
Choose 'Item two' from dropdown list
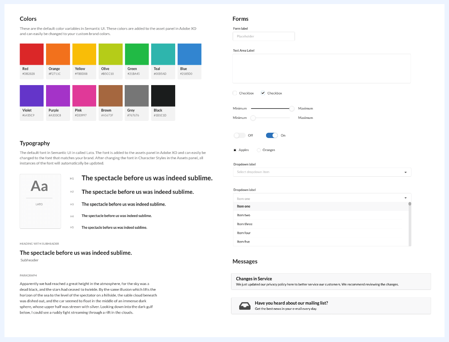244,215
